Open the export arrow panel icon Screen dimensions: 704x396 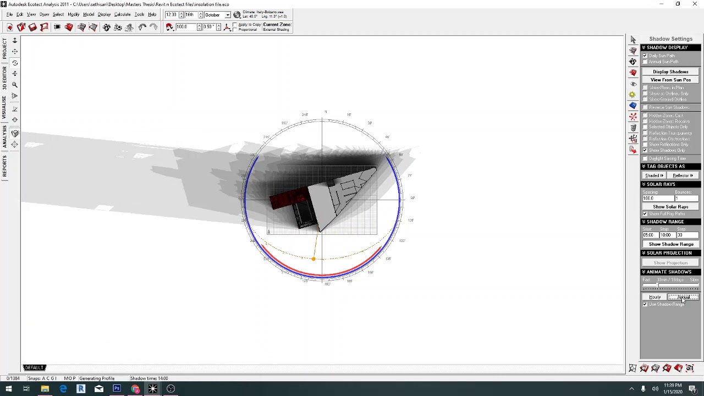pyautogui.click(x=633, y=150)
